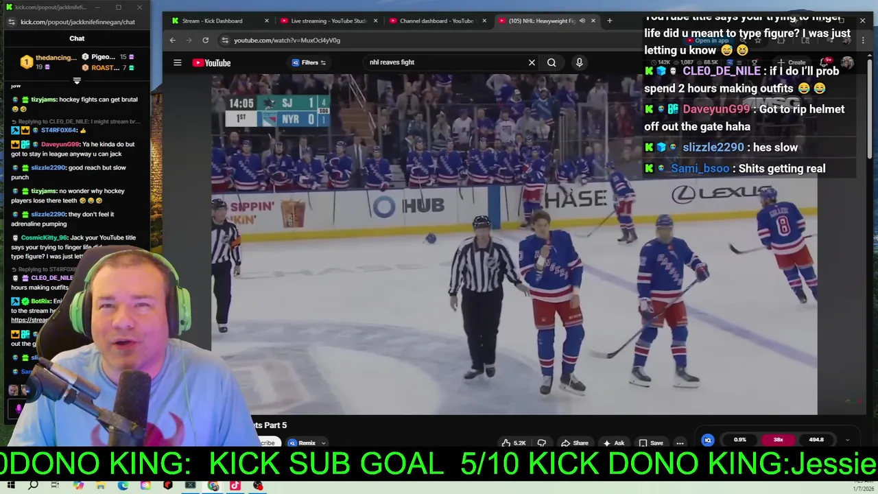Click the 38x pink stat pill
878x494 pixels.
(x=778, y=440)
